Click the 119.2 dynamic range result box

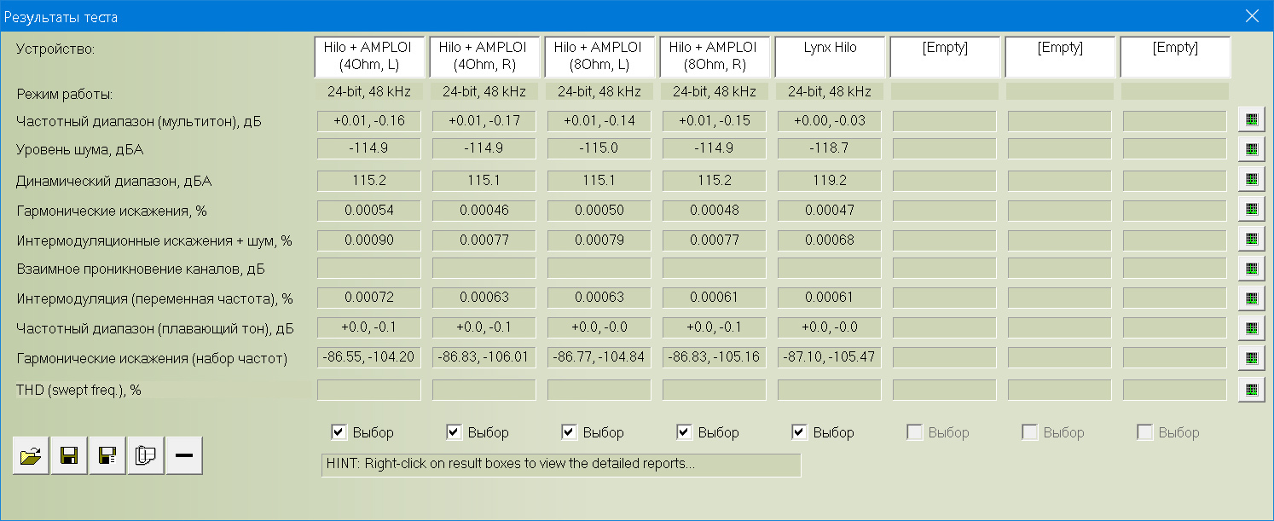830,180
